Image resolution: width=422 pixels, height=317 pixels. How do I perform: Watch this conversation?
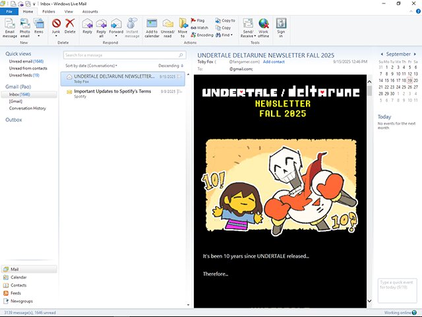coord(199,28)
